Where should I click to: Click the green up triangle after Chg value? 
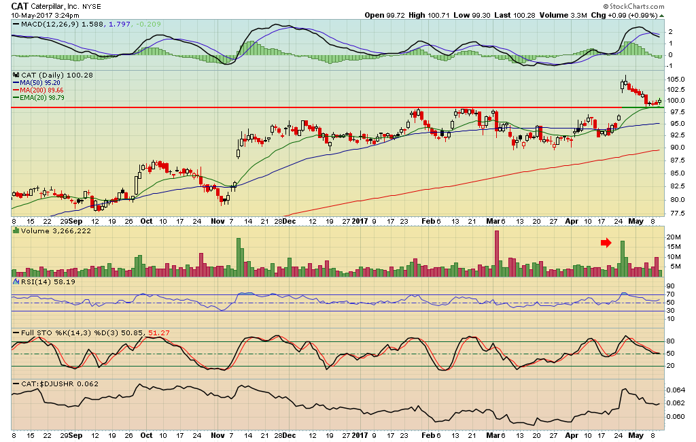pos(662,15)
